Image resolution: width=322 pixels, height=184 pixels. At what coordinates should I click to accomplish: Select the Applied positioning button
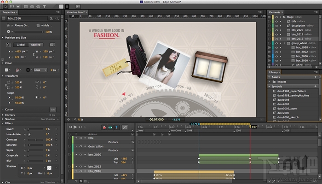[x=35, y=45]
